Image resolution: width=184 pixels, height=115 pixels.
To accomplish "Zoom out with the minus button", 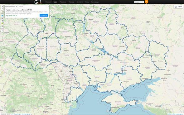I will click(2, 9).
